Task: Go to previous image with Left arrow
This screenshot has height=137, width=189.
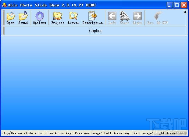Action: [112, 18]
